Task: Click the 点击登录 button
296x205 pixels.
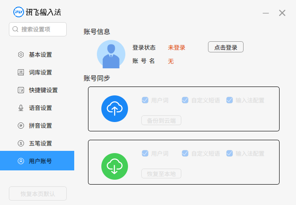Action: [226, 47]
